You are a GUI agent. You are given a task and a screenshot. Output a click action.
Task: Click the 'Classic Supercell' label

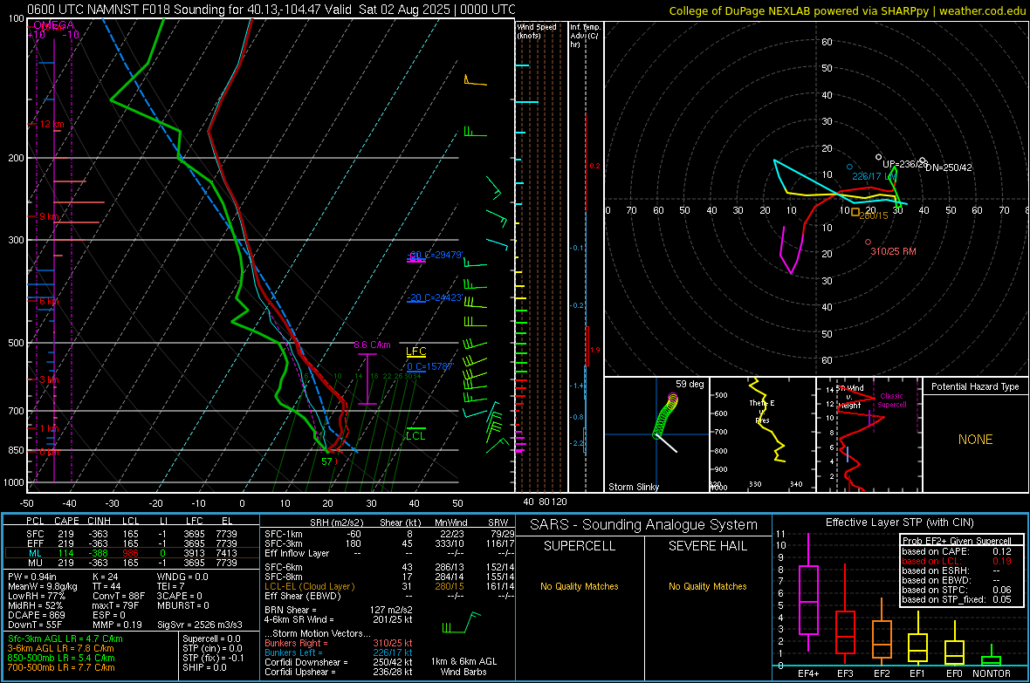click(x=891, y=400)
